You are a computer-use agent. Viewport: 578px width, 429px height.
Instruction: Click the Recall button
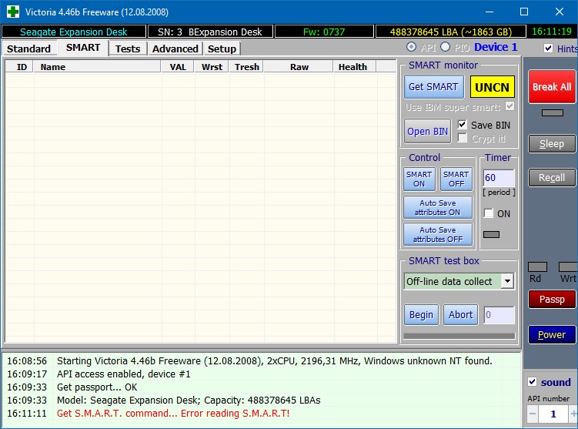pos(552,177)
